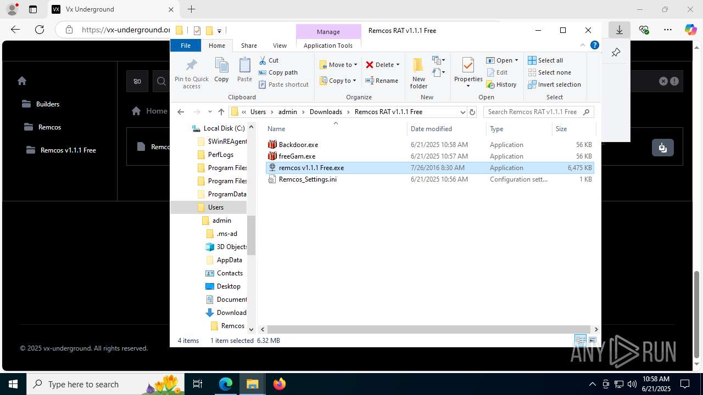Create a New folder
The width and height of the screenshot is (703, 395).
pyautogui.click(x=419, y=73)
